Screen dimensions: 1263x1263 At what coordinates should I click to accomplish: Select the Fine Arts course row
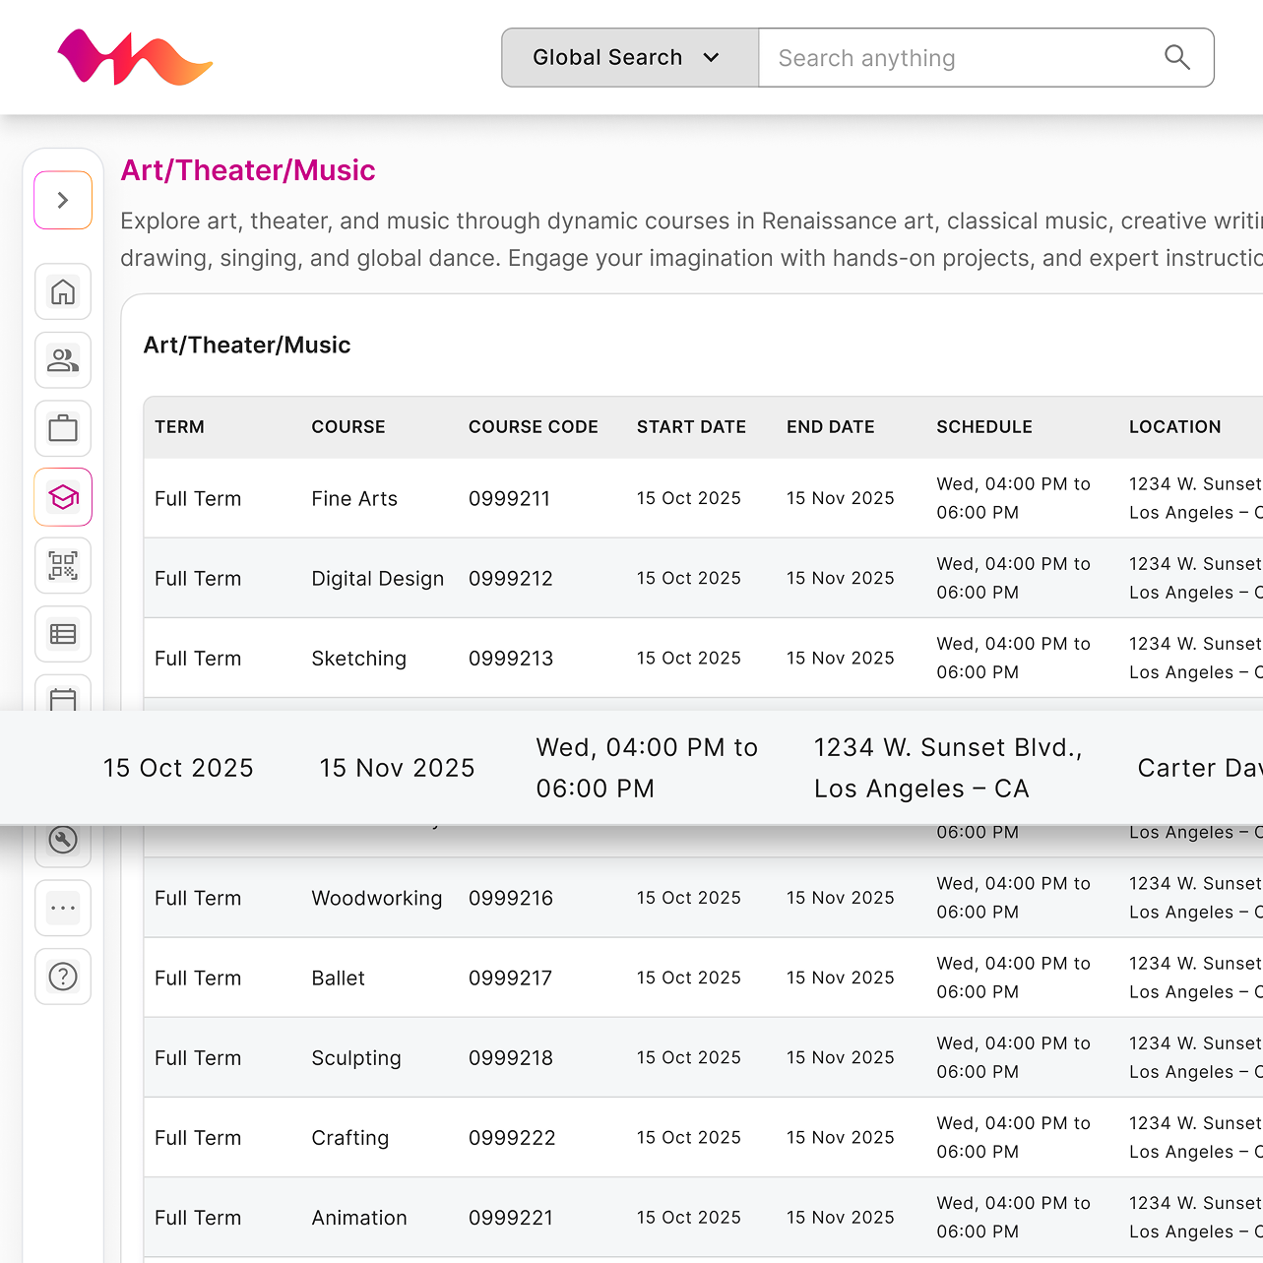(x=354, y=499)
